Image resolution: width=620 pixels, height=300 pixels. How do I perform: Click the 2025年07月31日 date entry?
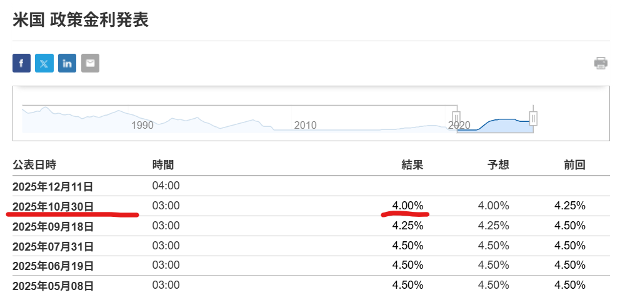click(53, 246)
